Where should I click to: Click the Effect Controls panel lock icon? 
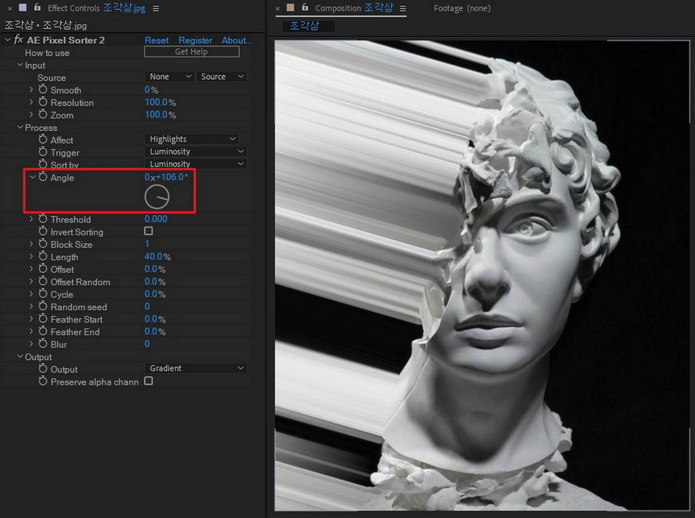point(37,8)
